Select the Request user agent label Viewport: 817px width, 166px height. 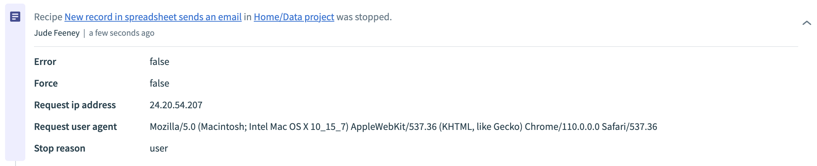tap(75, 127)
